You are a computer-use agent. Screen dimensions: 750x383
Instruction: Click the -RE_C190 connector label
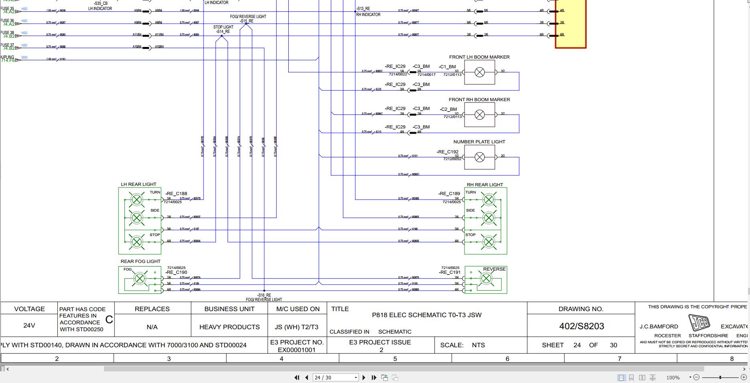[x=176, y=272]
